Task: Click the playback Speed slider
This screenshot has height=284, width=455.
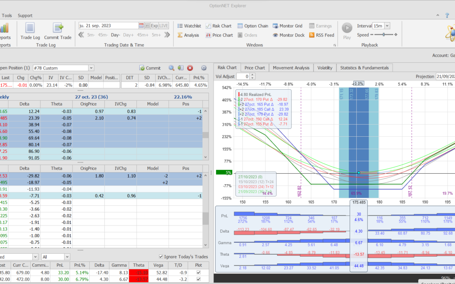Action: [x=383, y=35]
